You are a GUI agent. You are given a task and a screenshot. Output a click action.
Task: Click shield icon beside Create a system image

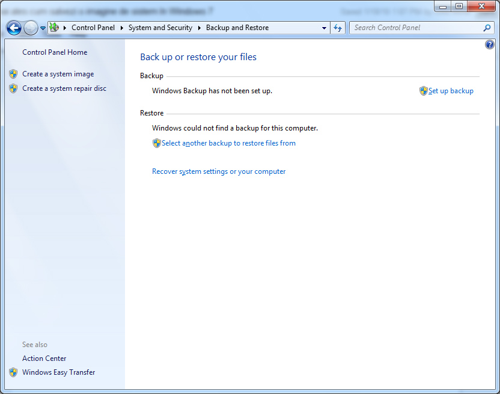click(13, 74)
